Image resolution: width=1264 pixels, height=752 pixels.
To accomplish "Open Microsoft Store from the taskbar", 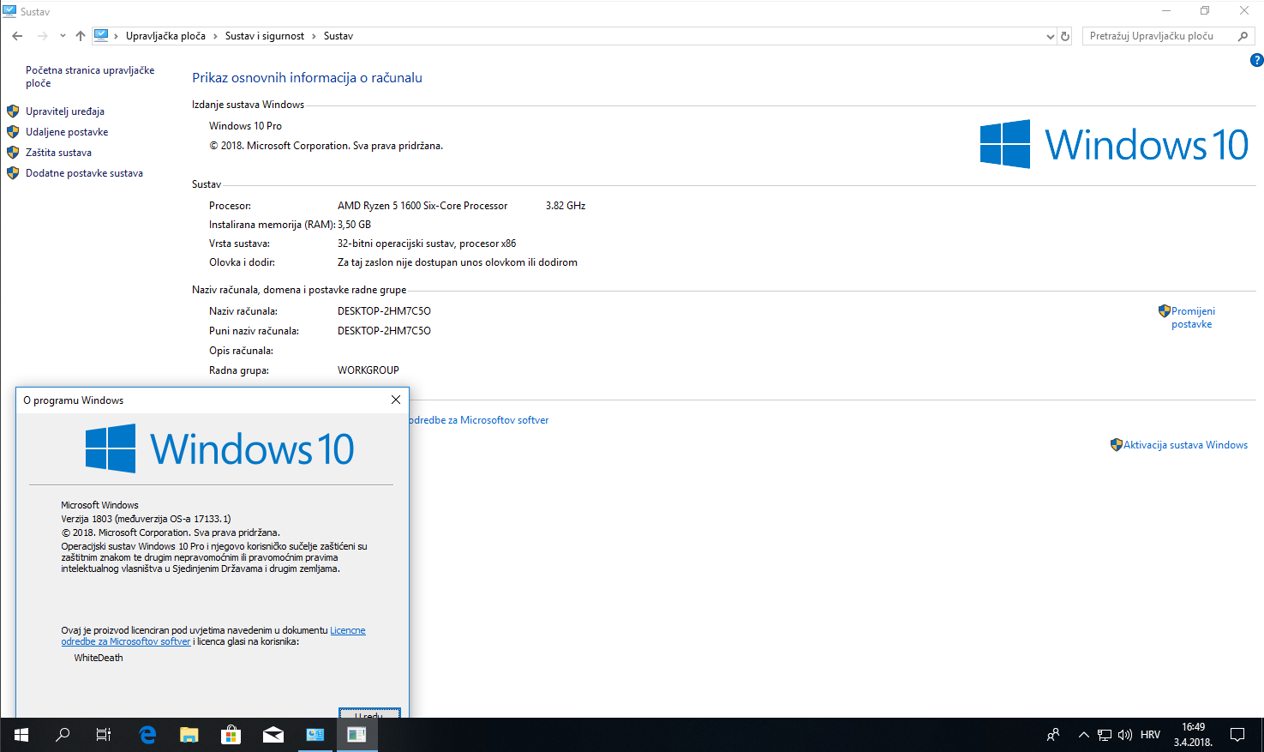I will [x=231, y=735].
